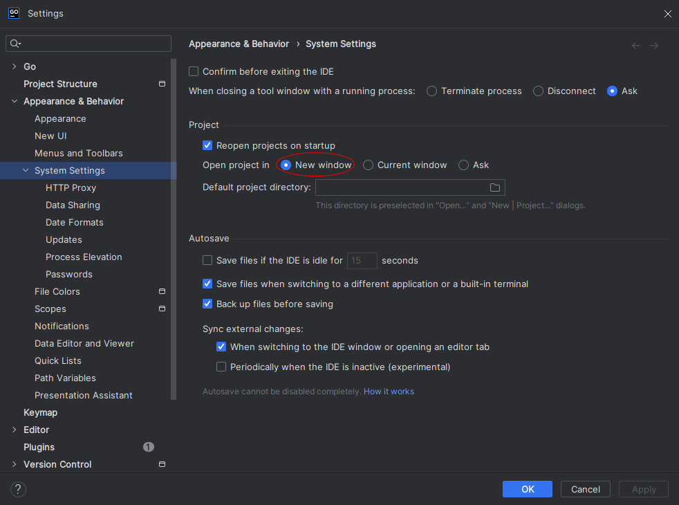Select Disconnect radio option
This screenshot has height=505, width=679.
click(x=538, y=91)
